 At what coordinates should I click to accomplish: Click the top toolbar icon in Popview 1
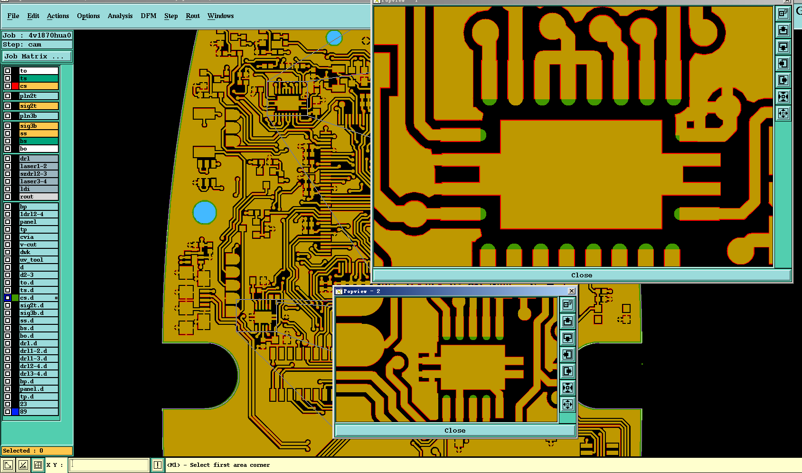(783, 14)
